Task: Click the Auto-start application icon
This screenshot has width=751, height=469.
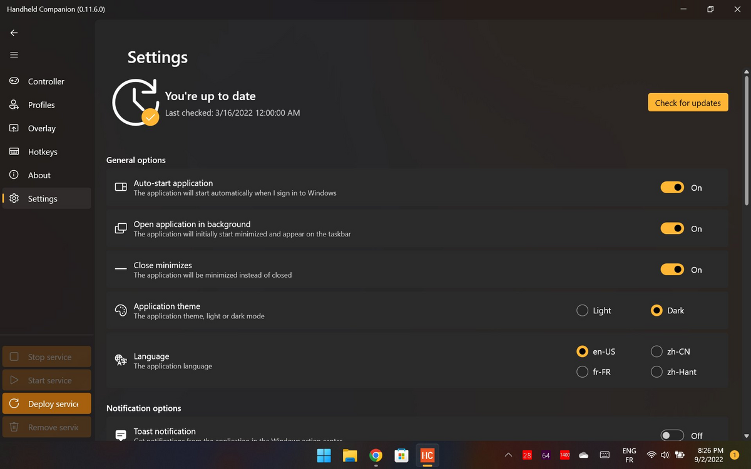Action: [121, 188]
